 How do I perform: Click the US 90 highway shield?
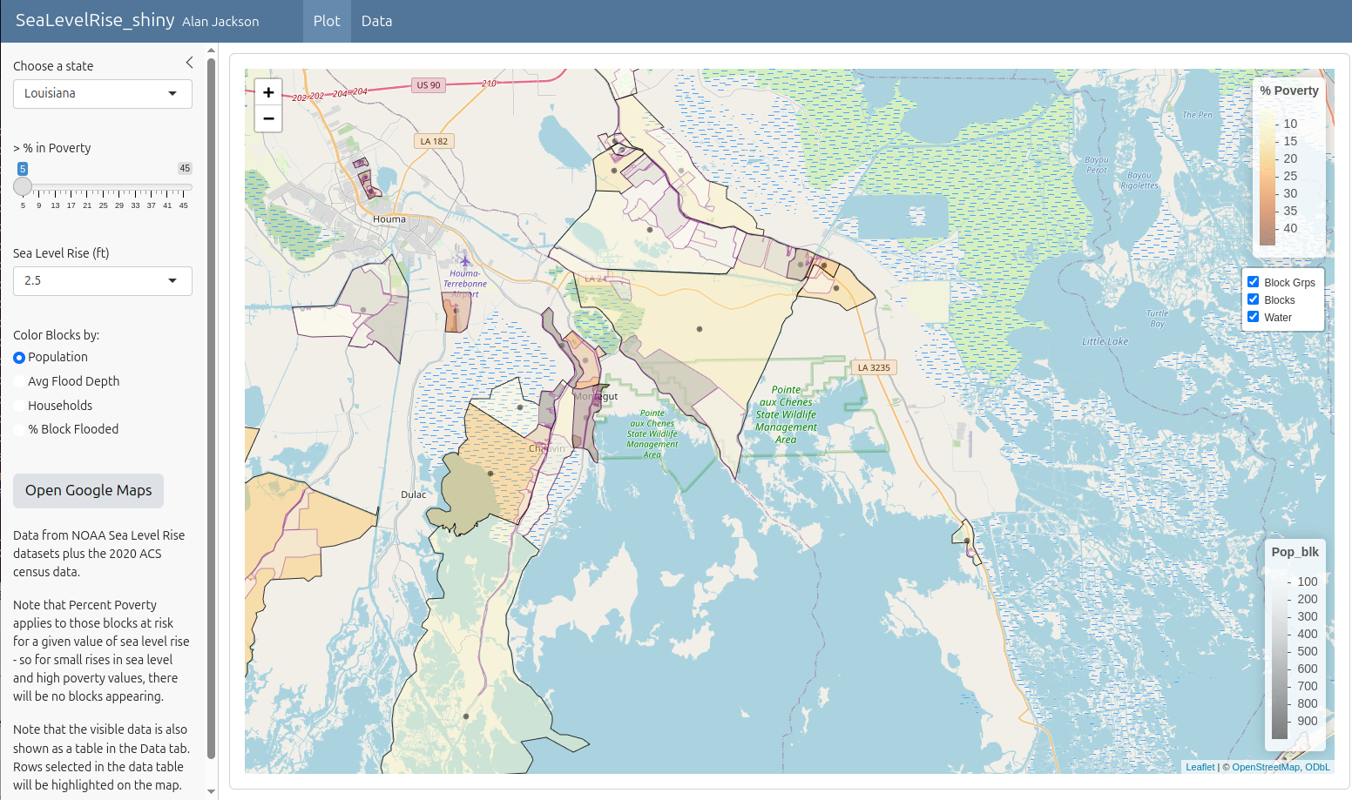(428, 85)
